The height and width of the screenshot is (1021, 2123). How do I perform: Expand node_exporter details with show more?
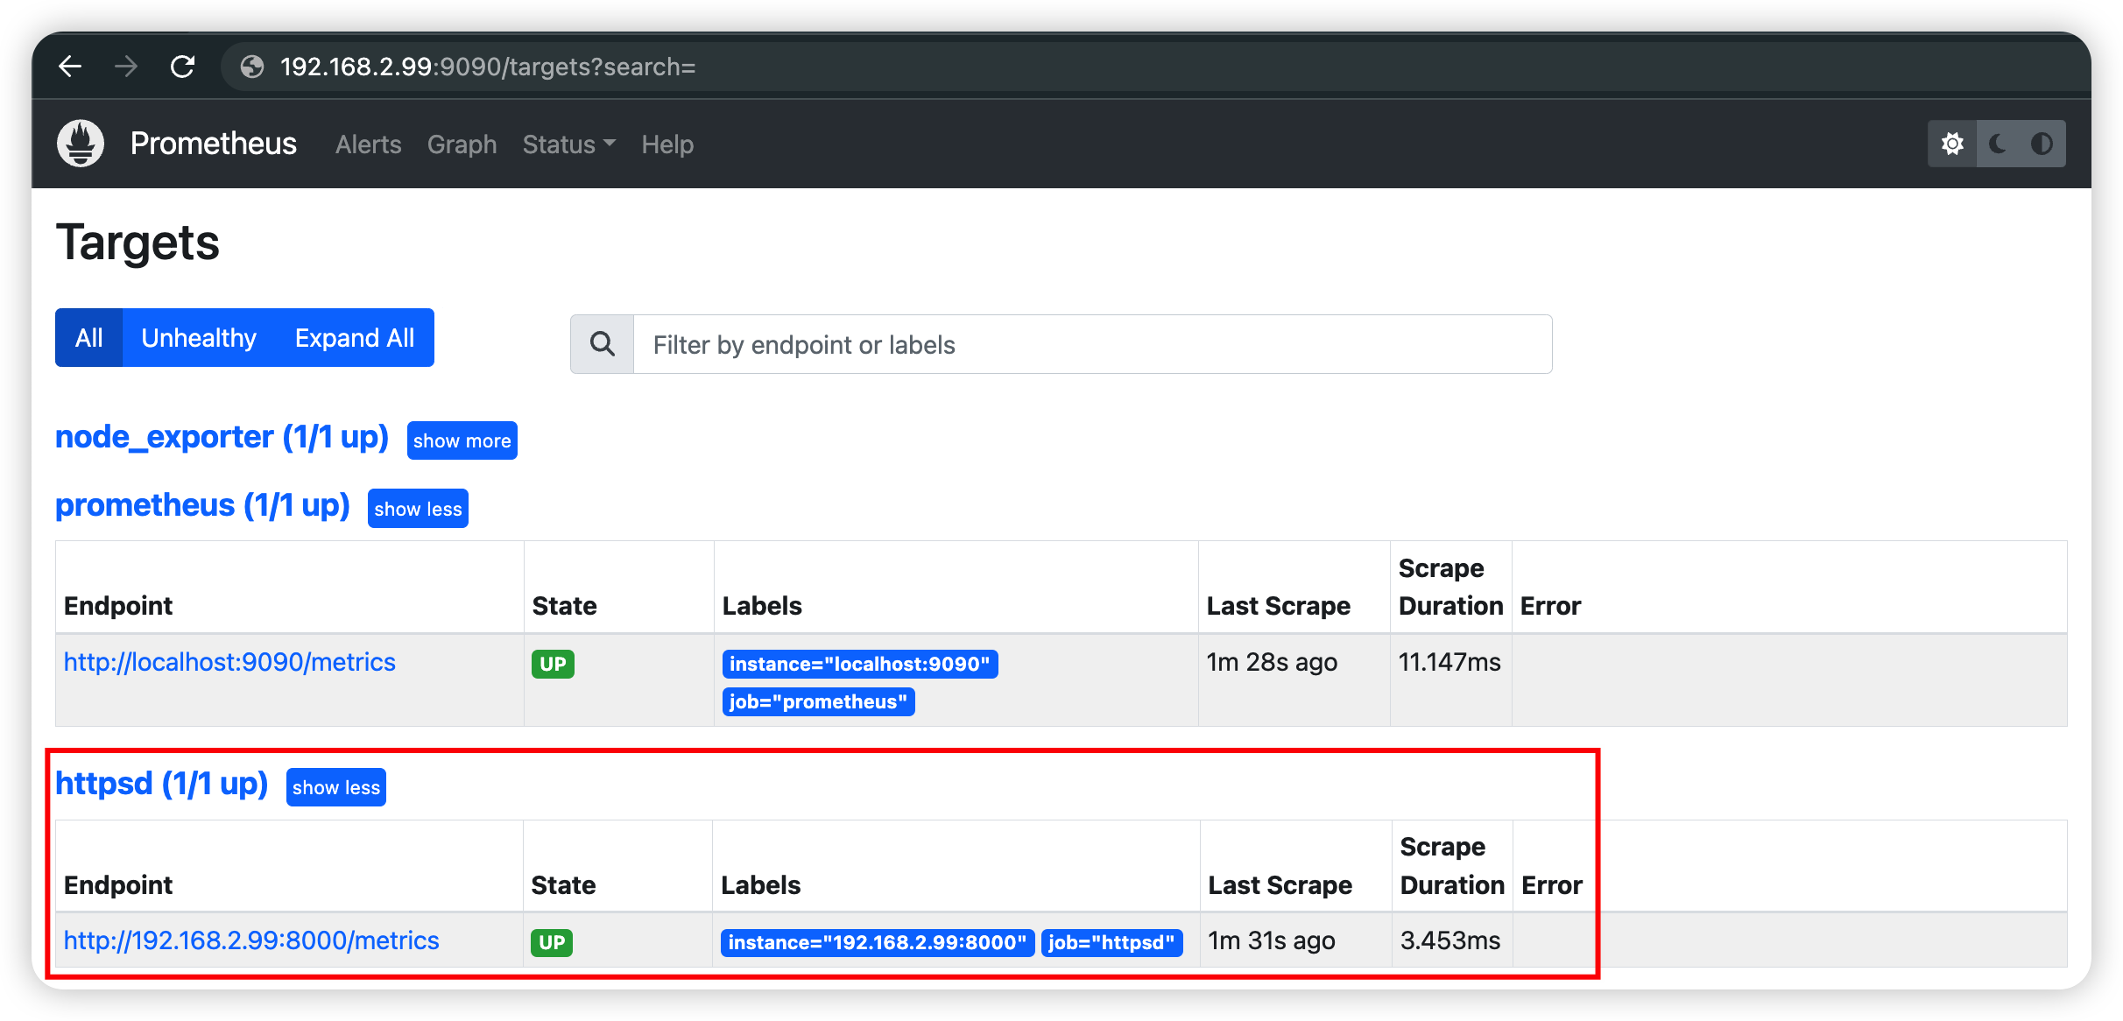click(x=461, y=440)
